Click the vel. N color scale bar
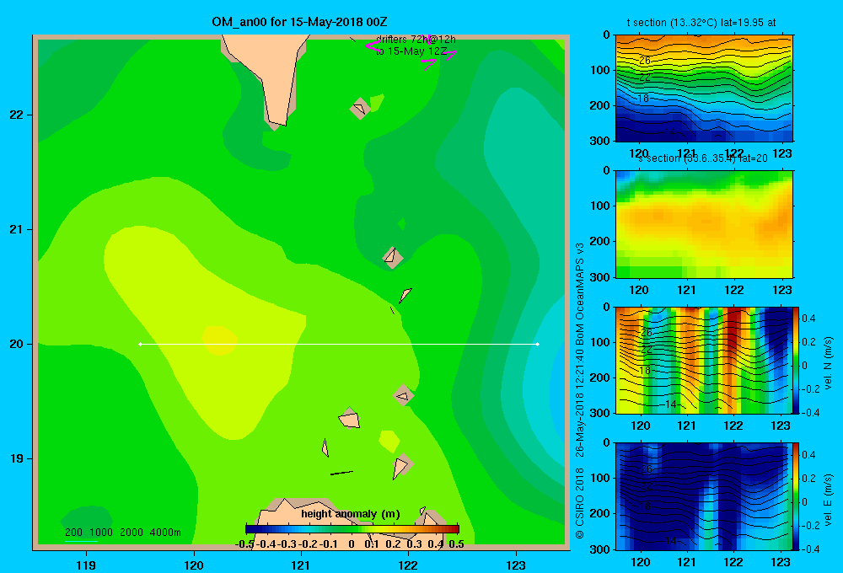 click(x=796, y=360)
